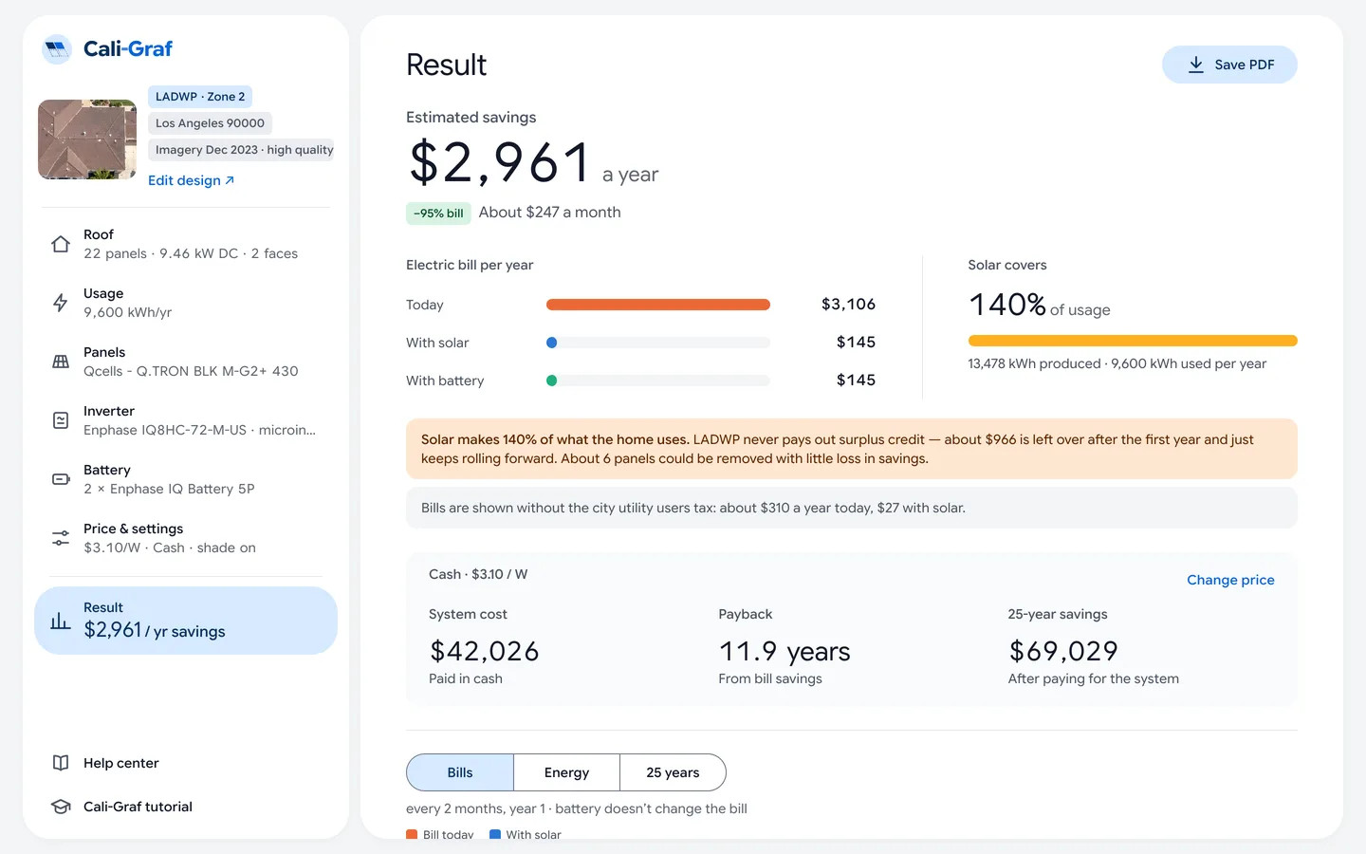This screenshot has height=854, width=1366.
Task: Select '2 × Enphase IQ Battery 5P' text
Action: (x=169, y=489)
